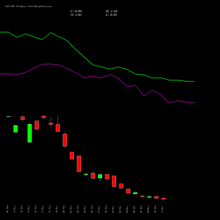220x220 pixels.
Task: Click the high value "H: 1.10"
Action: click(x=111, y=11)
